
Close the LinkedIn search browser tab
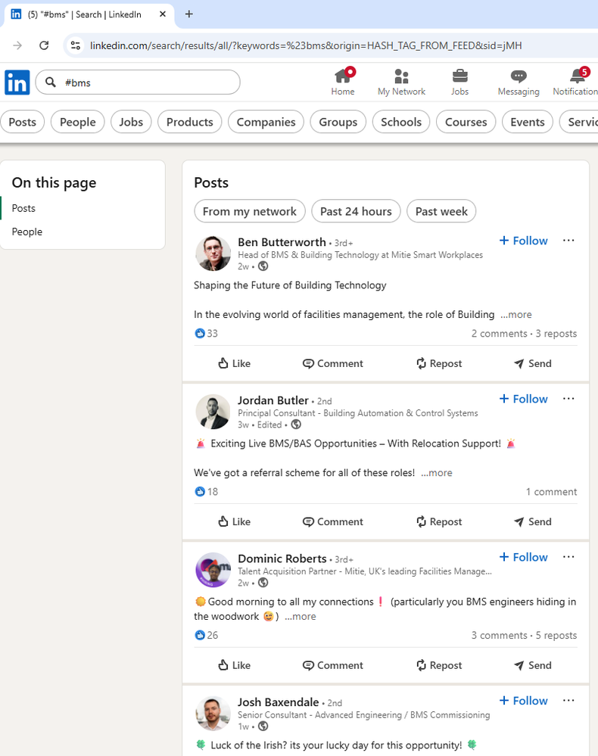163,14
